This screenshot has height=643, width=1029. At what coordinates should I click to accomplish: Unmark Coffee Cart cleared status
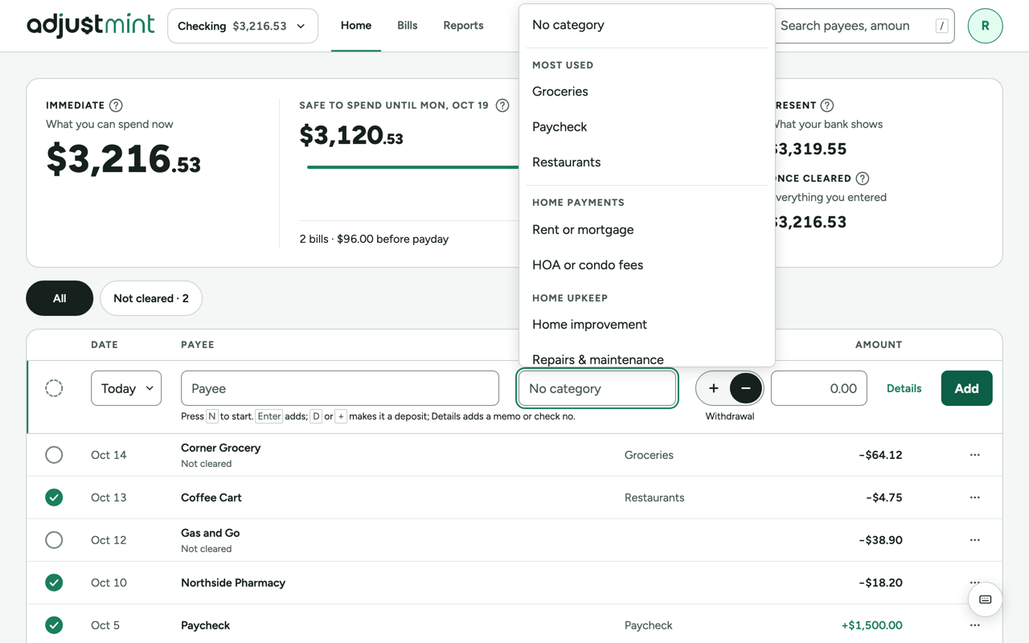(54, 498)
